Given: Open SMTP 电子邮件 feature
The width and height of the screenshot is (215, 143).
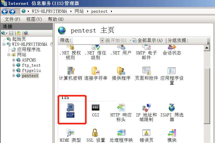Looking at the screenshot, I should pos(146,53).
